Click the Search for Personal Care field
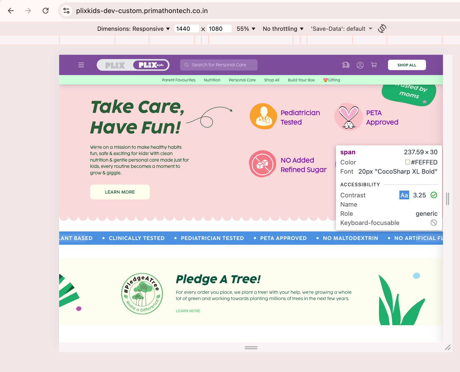This screenshot has width=460, height=372. tap(219, 65)
